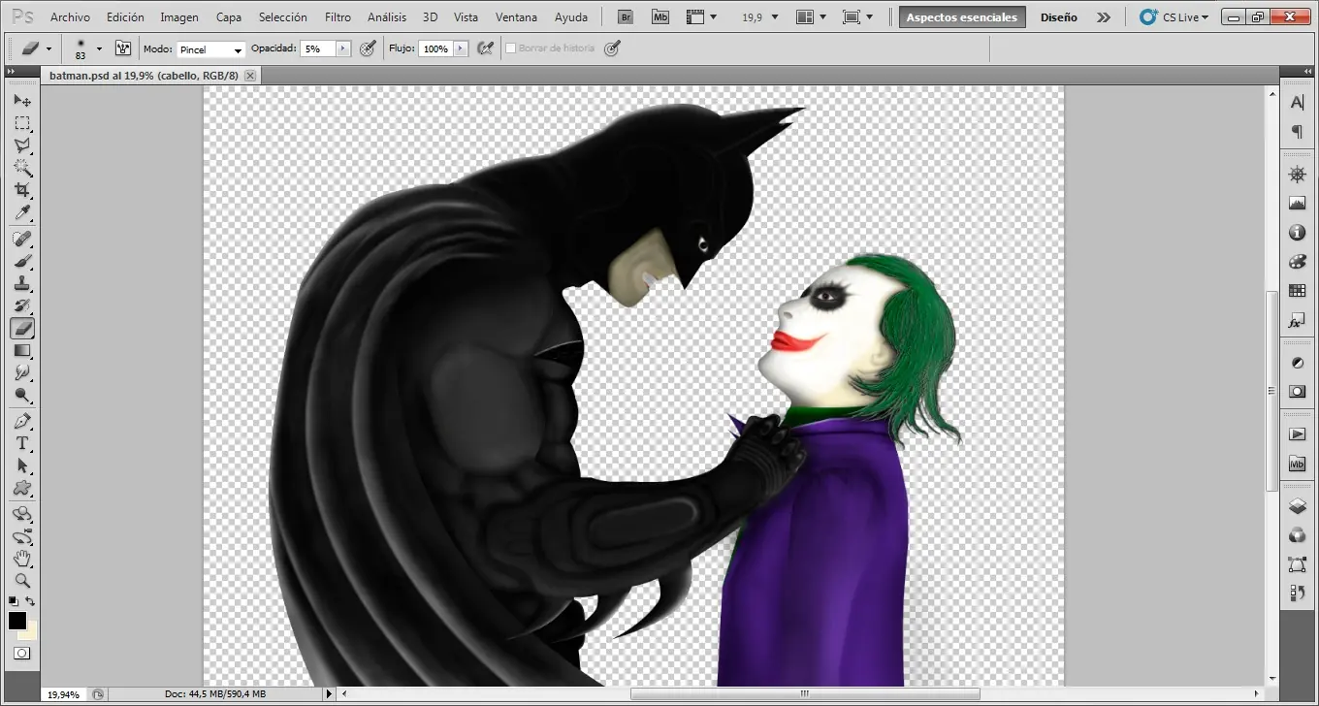Toggle airbrush mode in the options bar

(485, 48)
